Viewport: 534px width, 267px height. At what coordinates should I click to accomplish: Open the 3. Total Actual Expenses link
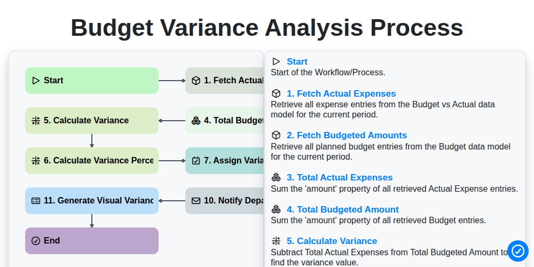pyautogui.click(x=340, y=177)
